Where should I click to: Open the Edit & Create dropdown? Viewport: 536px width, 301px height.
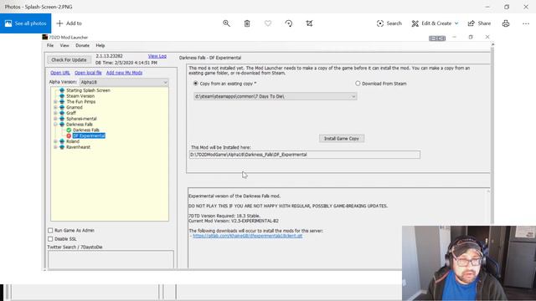coord(435,23)
